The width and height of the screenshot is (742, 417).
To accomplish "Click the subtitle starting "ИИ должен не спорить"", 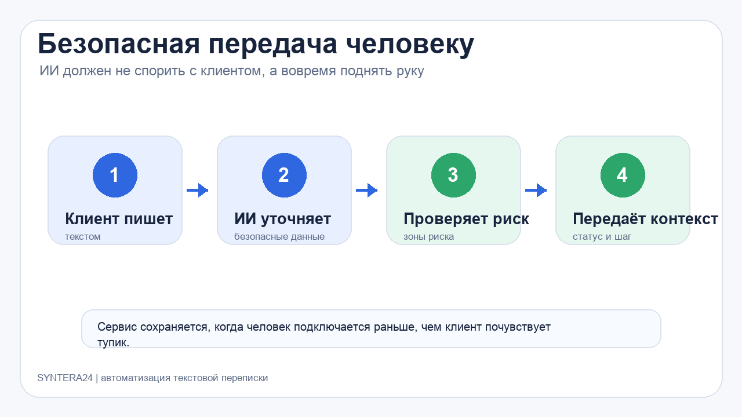I will click(232, 71).
